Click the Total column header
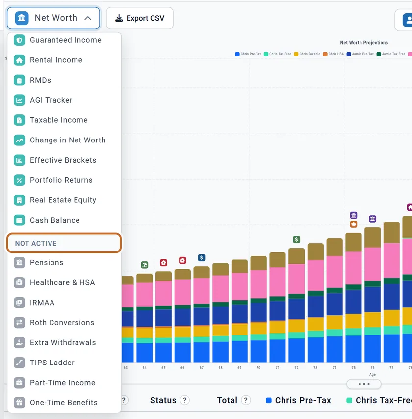This screenshot has width=412, height=419. [227, 400]
